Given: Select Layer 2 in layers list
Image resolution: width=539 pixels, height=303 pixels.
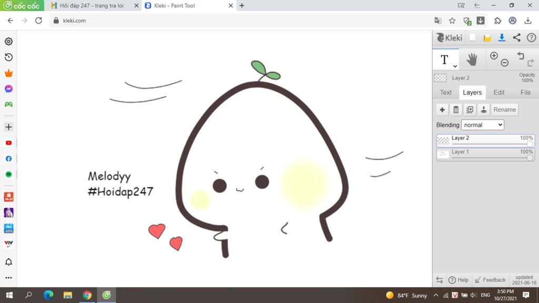Looking at the screenshot, I should pyautogui.click(x=485, y=141).
